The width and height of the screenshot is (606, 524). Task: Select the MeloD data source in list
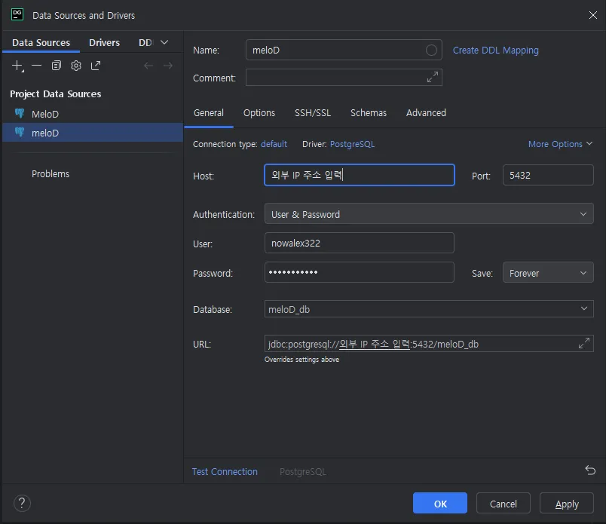[x=45, y=115]
